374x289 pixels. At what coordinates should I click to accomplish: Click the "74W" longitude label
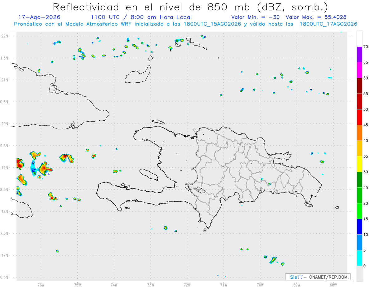point(114,285)
